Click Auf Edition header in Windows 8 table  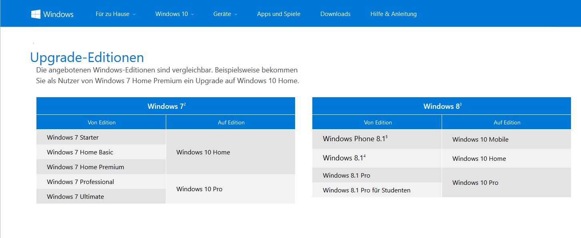(507, 122)
